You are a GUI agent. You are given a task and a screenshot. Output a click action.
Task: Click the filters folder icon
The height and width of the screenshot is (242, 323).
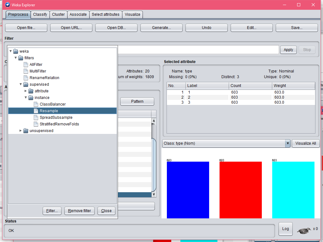click(x=21, y=58)
